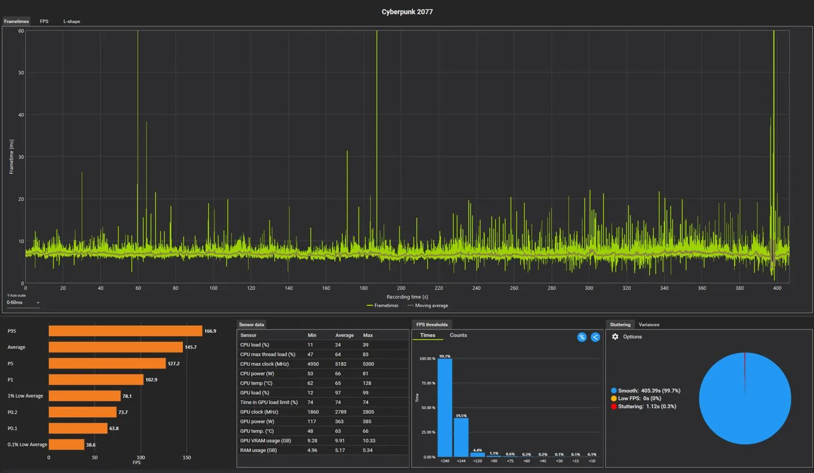Image resolution: width=814 pixels, height=473 pixels.
Task: Toggle the percent display icon
Action: click(x=582, y=337)
